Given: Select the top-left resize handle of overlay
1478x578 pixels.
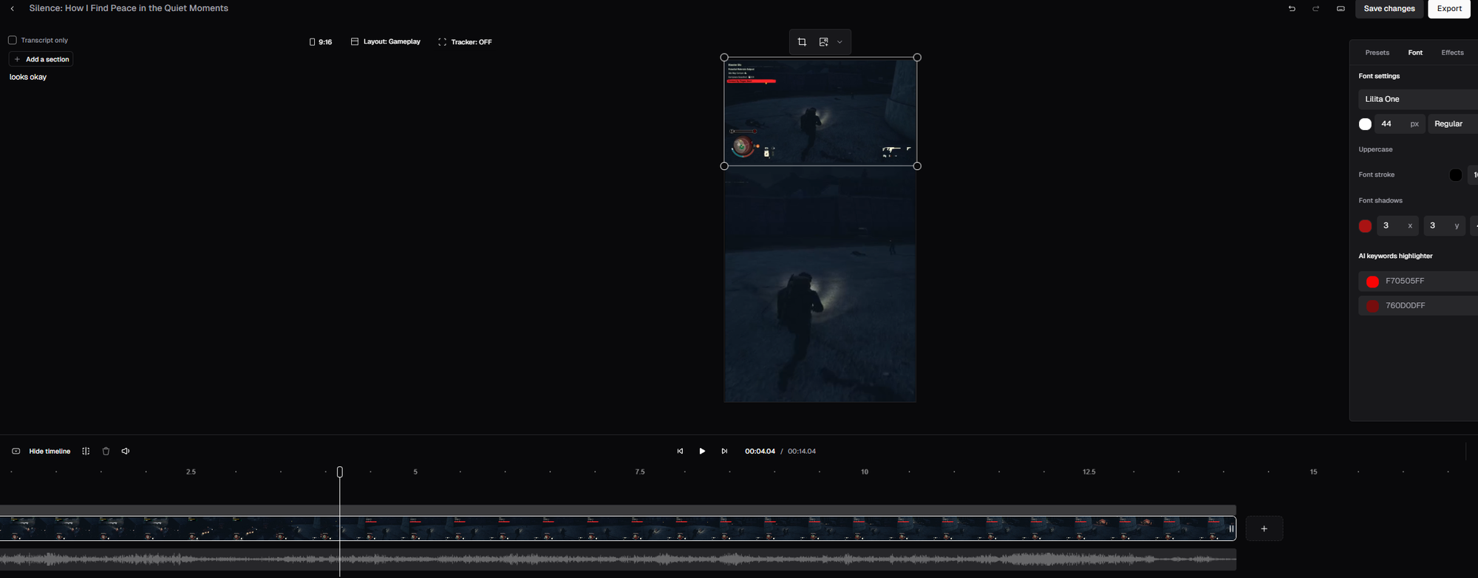Looking at the screenshot, I should pyautogui.click(x=724, y=57).
